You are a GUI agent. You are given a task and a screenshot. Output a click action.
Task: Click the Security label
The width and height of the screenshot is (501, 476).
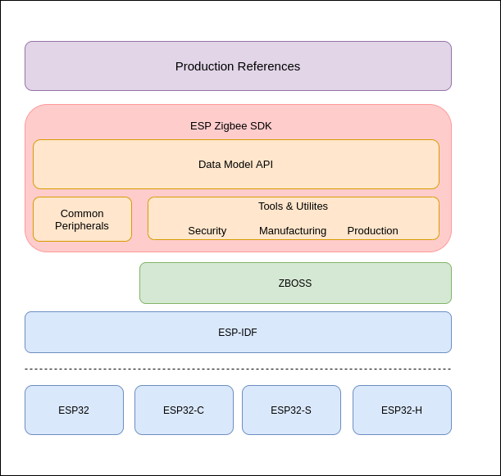207,231
